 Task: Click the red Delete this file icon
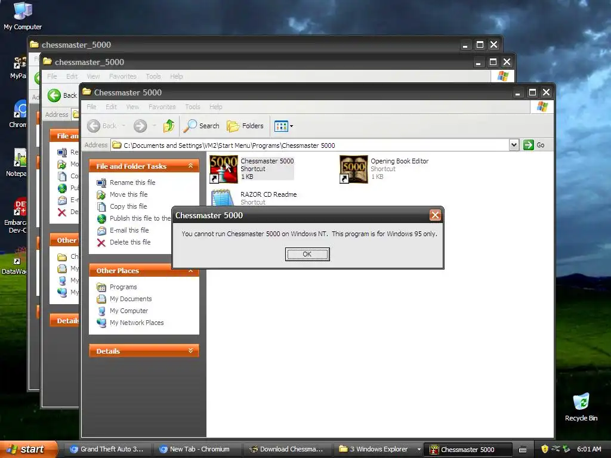(101, 243)
